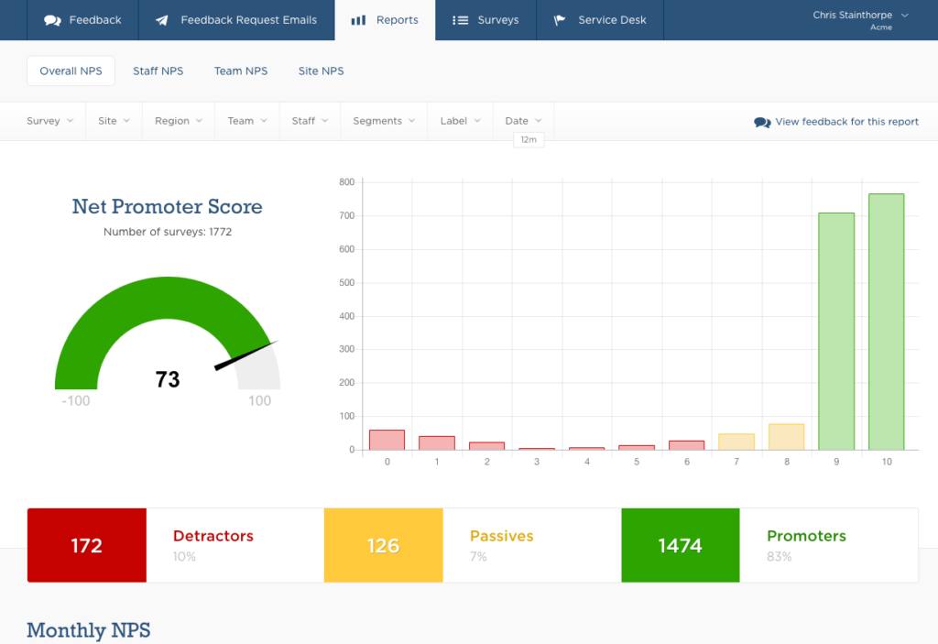
Task: Open the Survey filter dropdown
Action: 49,120
